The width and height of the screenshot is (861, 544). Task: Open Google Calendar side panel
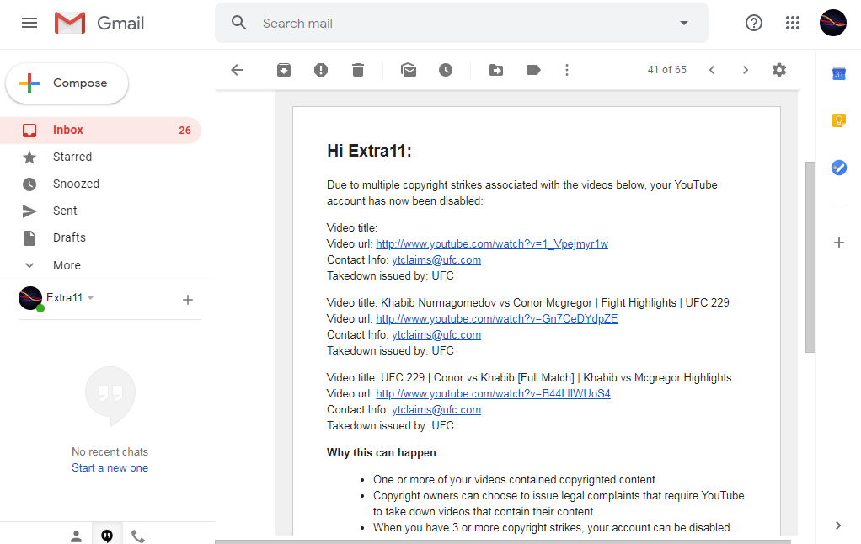[x=838, y=73]
